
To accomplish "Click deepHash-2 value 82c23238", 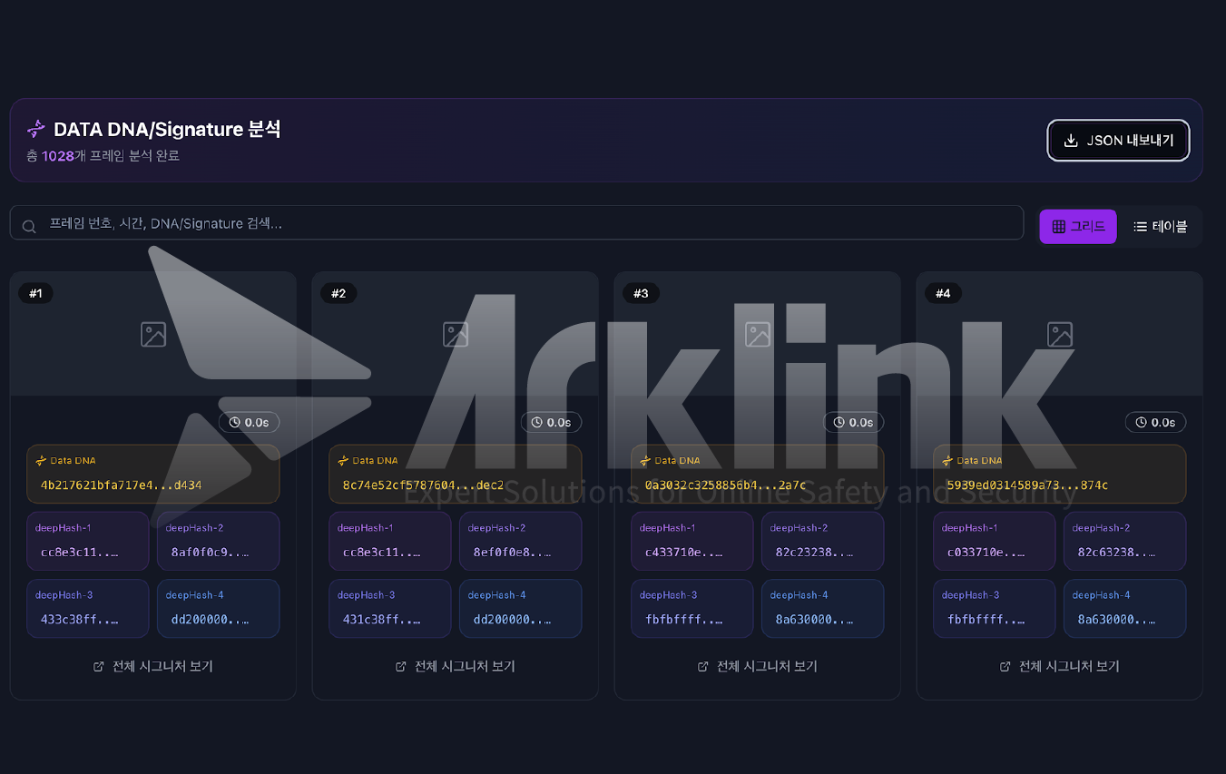I will click(x=814, y=552).
